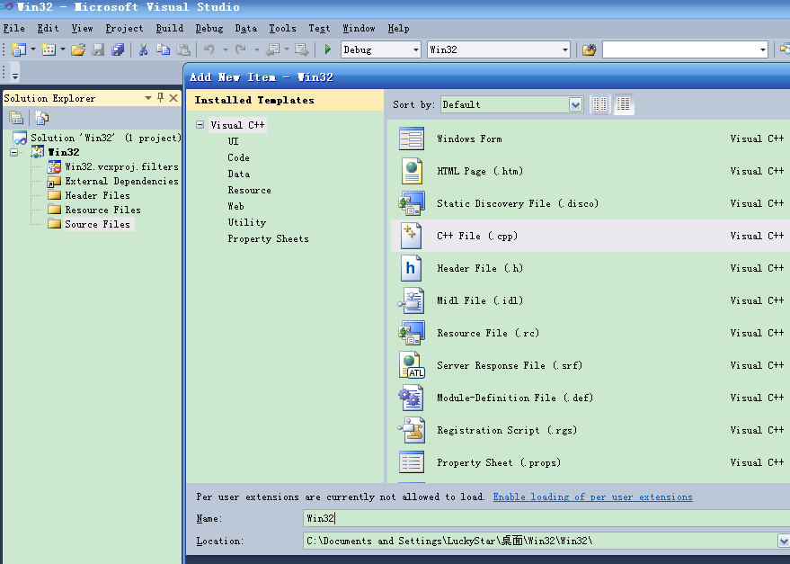Select the UI template category
Viewport: 790px width, 564px height.
coord(233,141)
